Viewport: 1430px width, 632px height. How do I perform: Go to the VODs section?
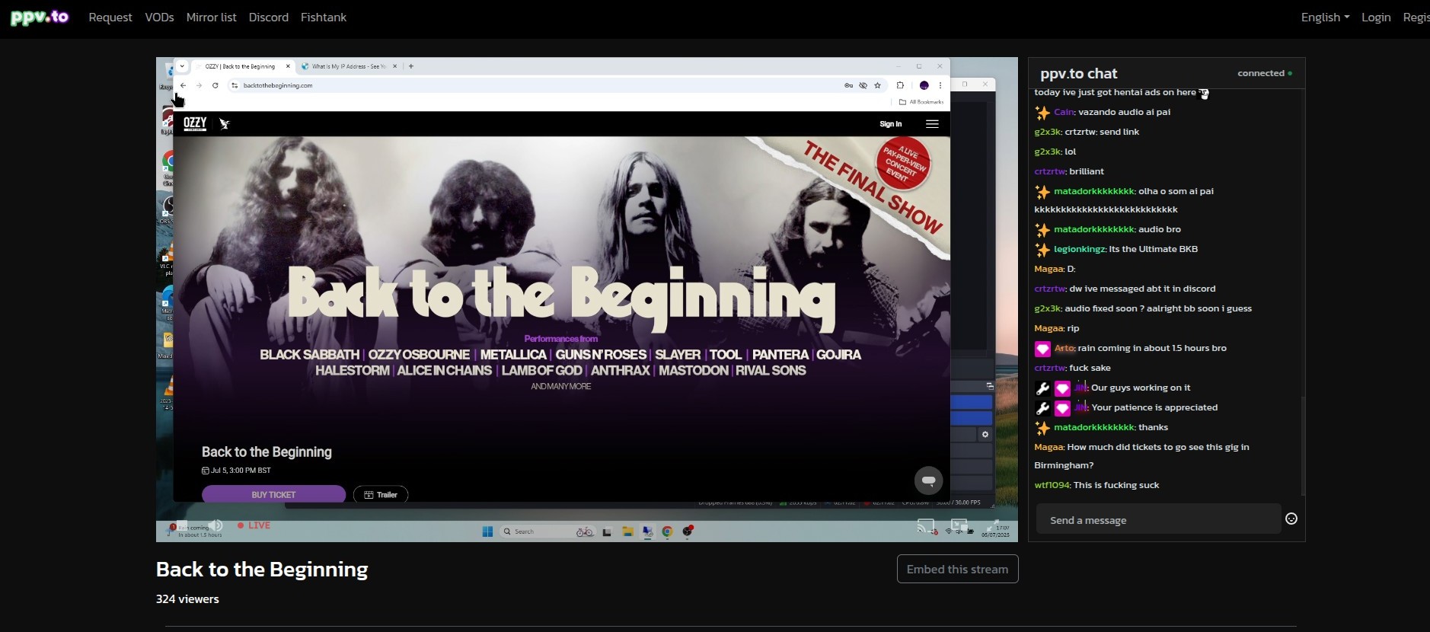159,17
